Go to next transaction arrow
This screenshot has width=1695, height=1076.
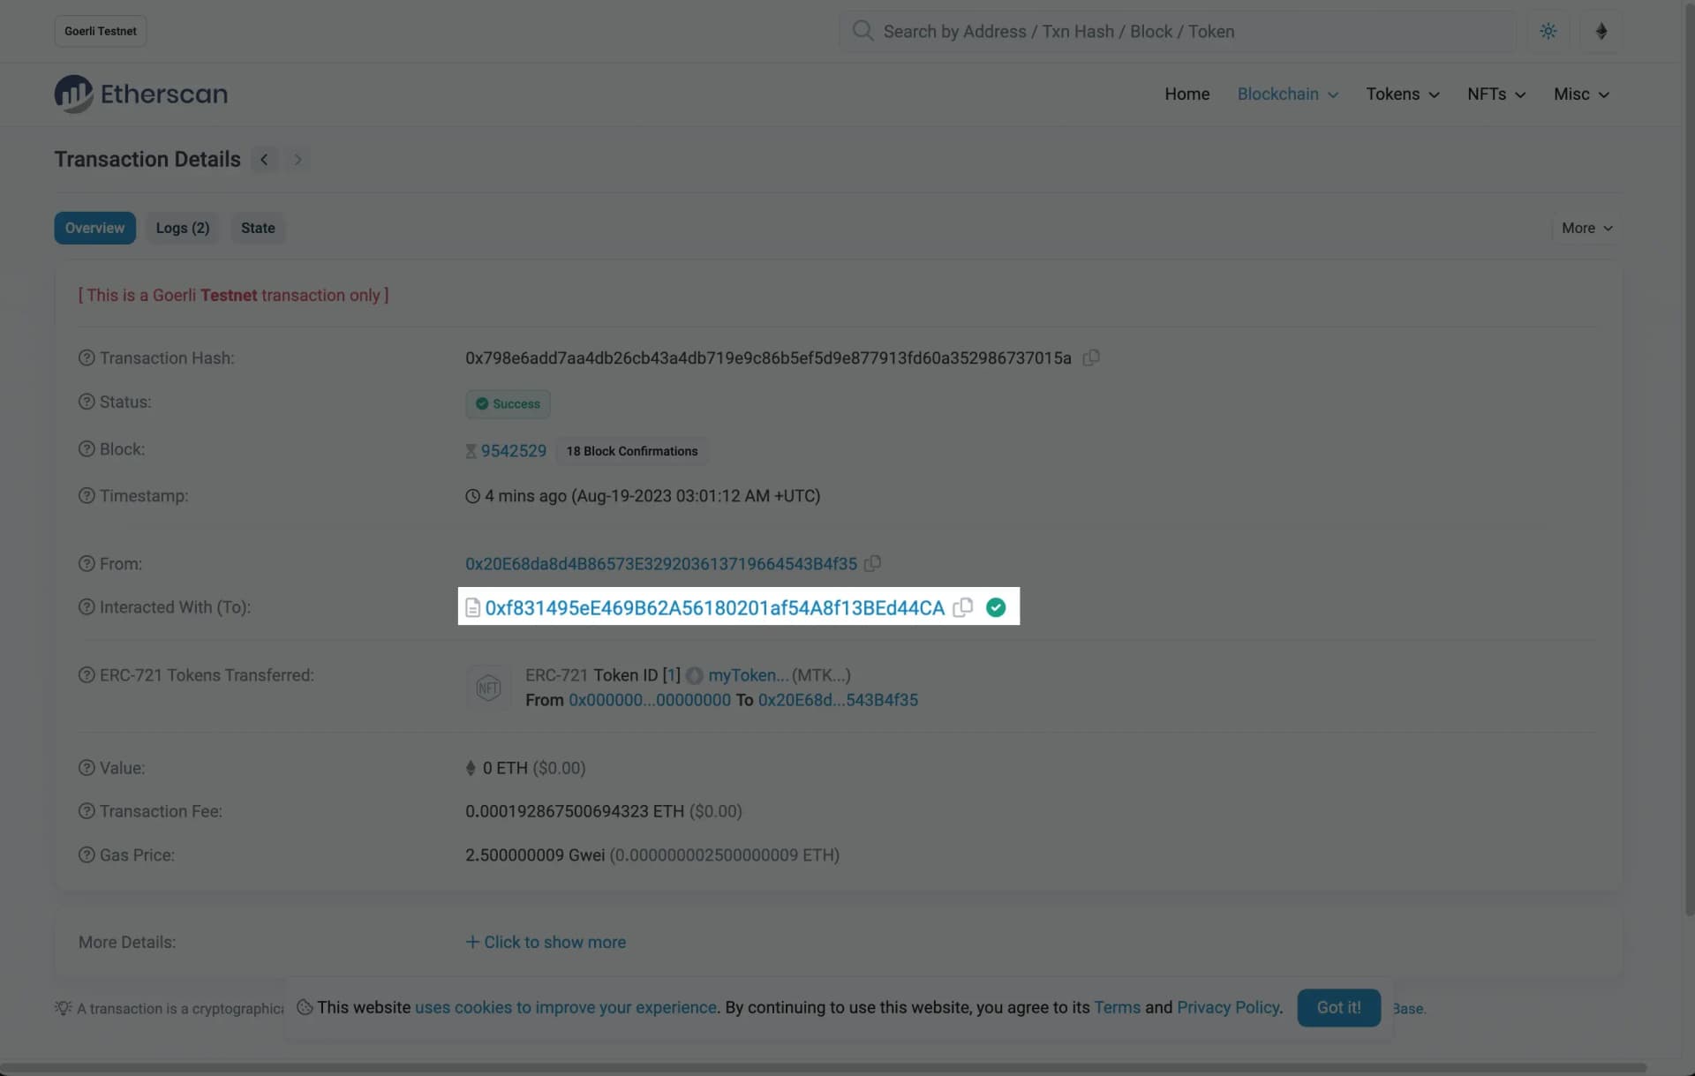coord(298,160)
